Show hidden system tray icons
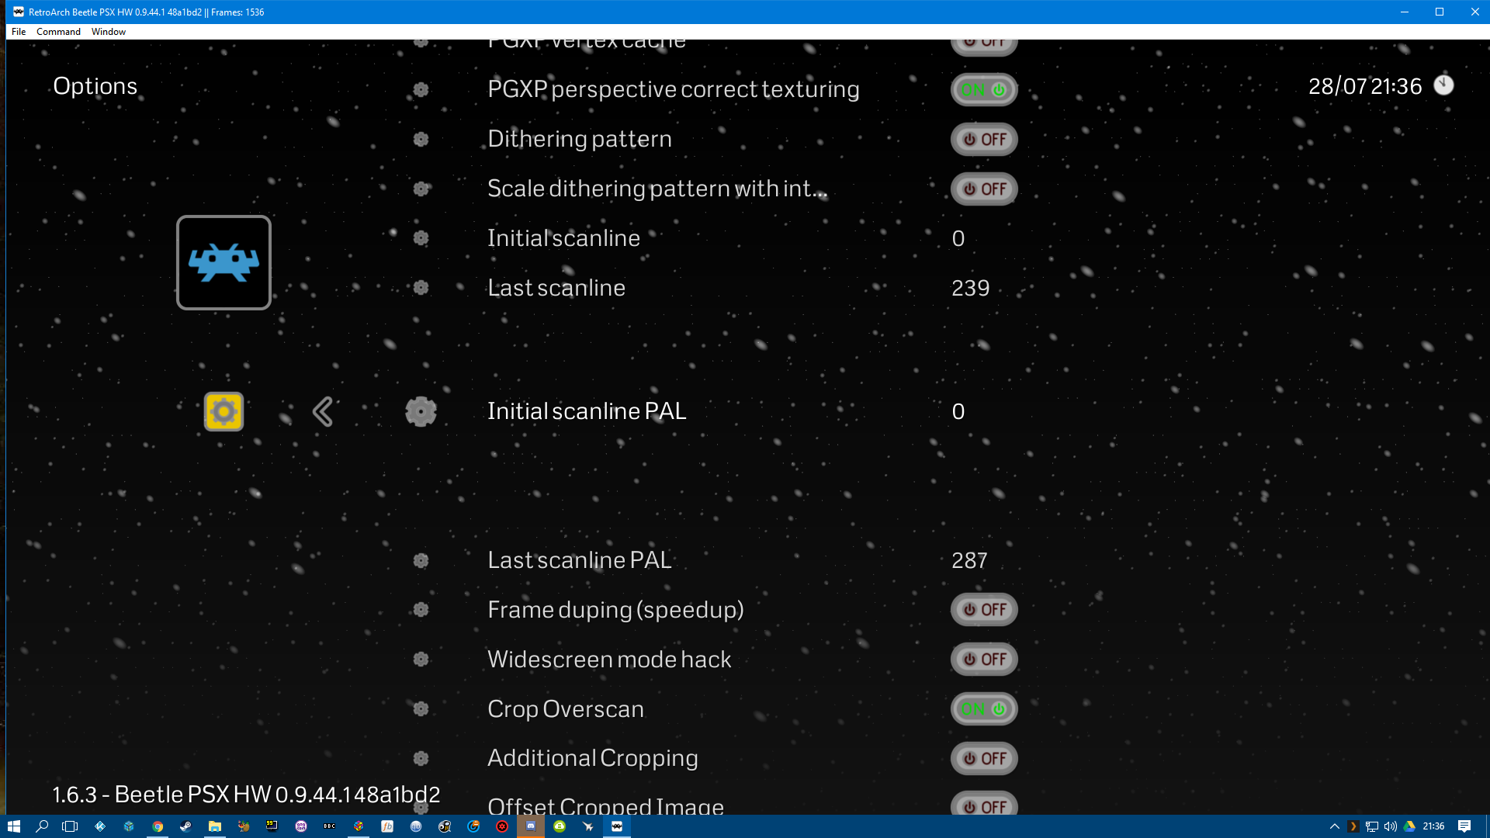Viewport: 1490px width, 838px height. (1335, 826)
